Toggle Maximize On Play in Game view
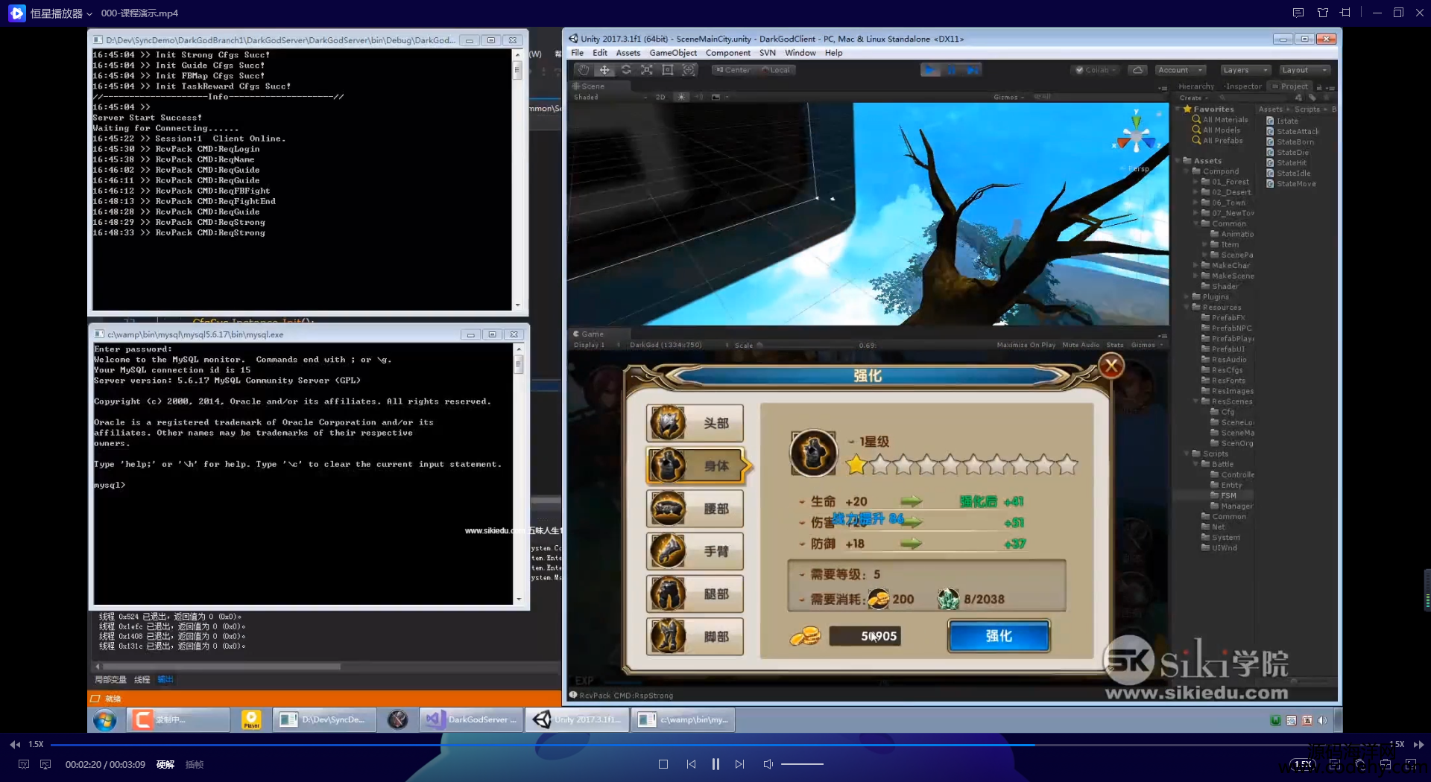Viewport: 1431px width, 782px height. 1026,345
